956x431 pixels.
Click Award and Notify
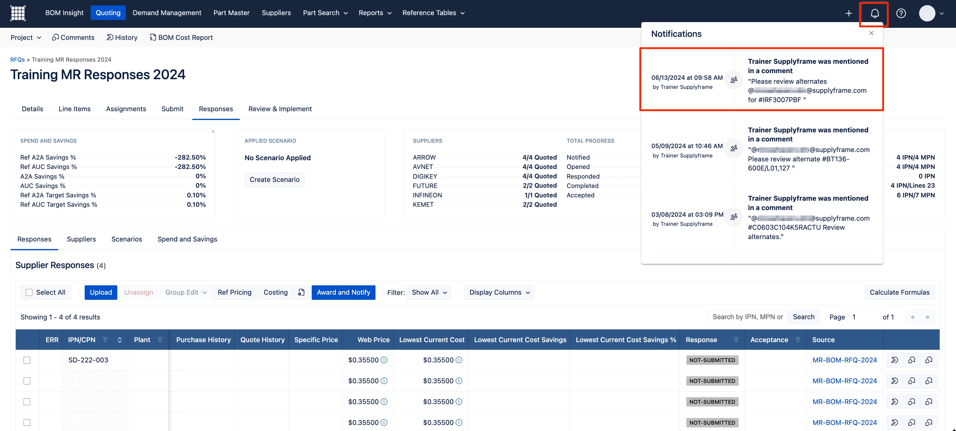click(343, 292)
